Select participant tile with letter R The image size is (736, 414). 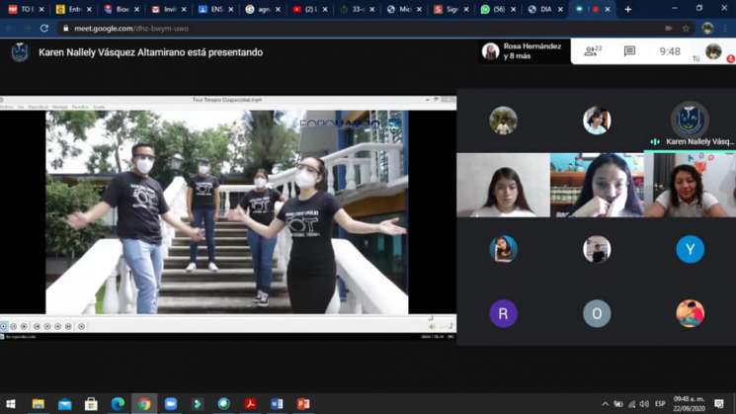(x=503, y=313)
